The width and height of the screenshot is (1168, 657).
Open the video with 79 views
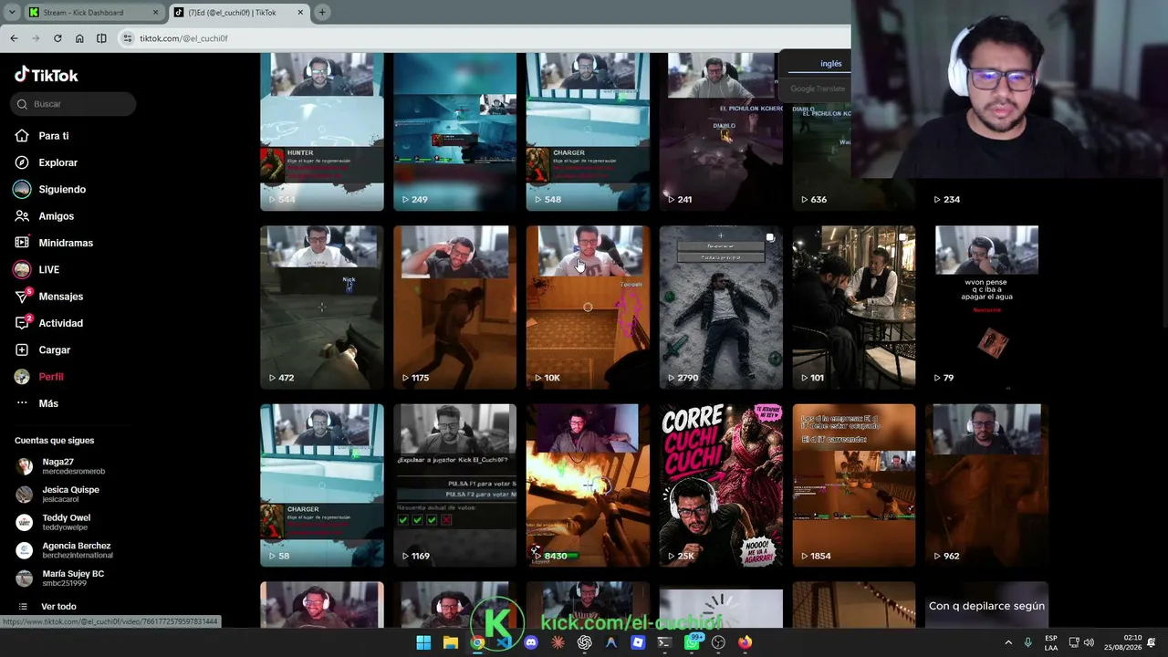(987, 308)
